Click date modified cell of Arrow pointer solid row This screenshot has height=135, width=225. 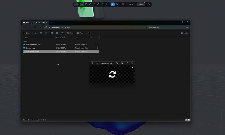tap(61, 45)
